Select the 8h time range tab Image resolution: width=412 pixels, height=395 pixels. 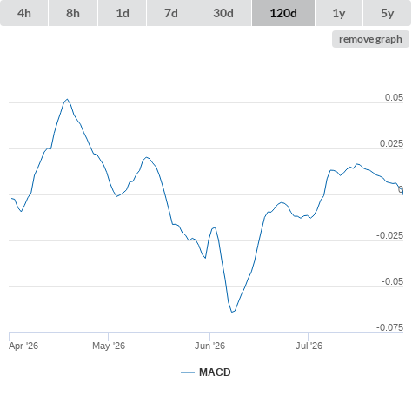point(73,13)
